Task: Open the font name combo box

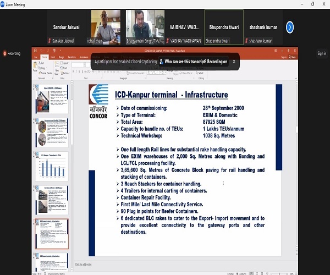Action: click(78, 65)
